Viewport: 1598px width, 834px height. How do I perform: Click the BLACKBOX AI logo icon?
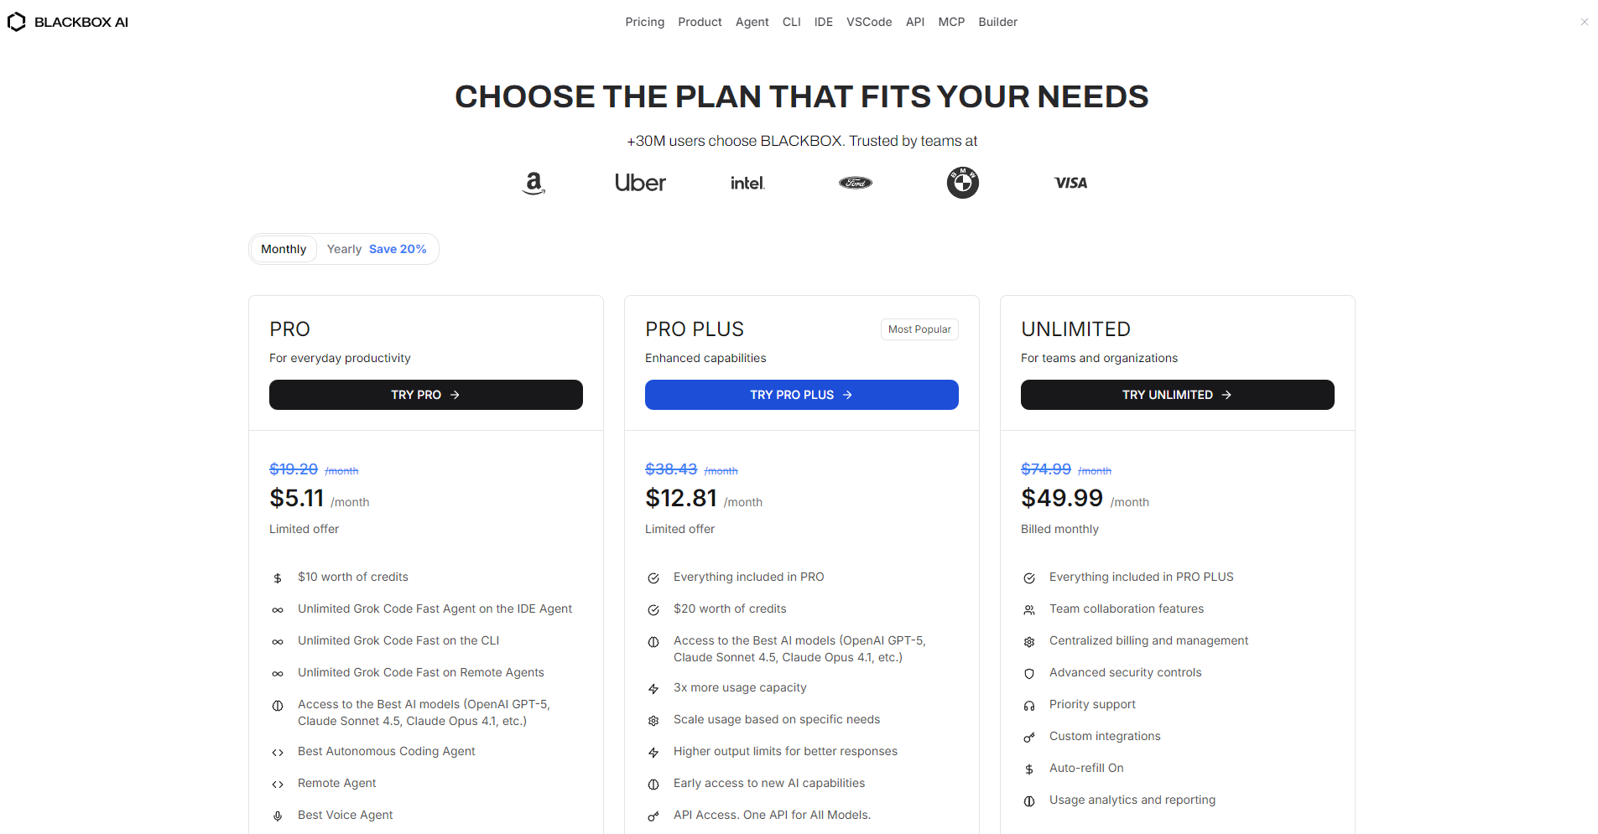(x=17, y=22)
